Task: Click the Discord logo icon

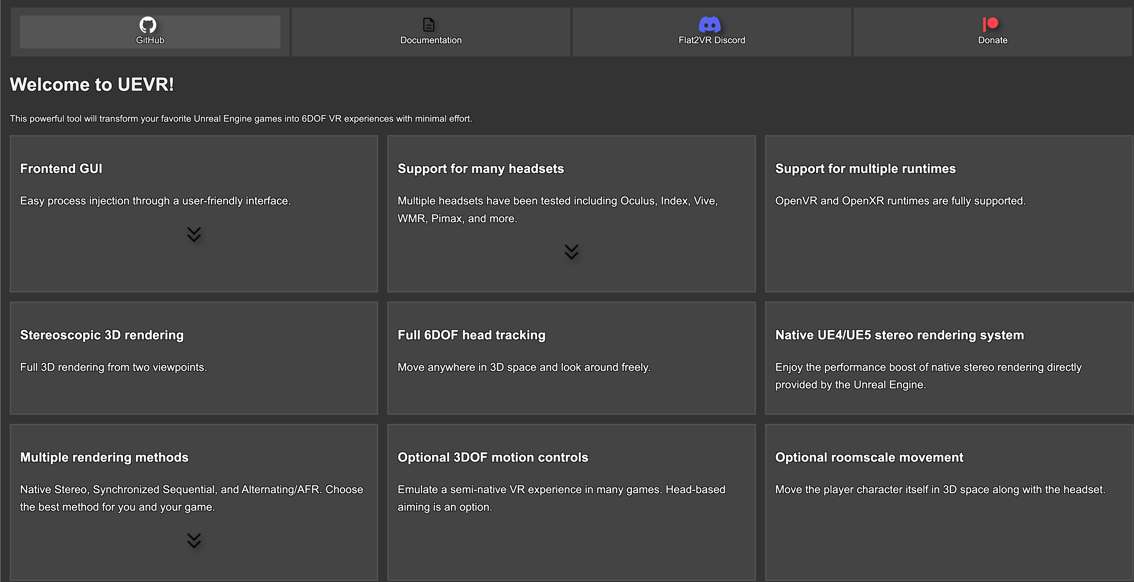Action: [710, 25]
